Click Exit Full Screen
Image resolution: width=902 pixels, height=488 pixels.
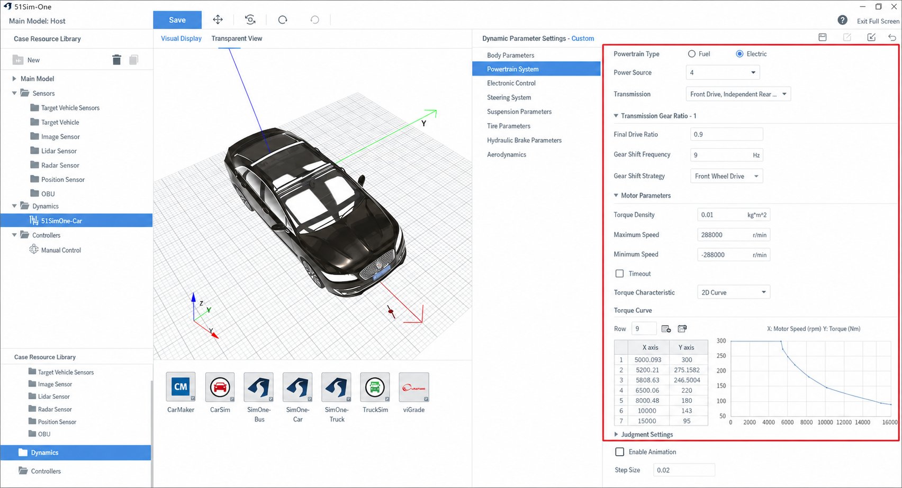coord(878,21)
